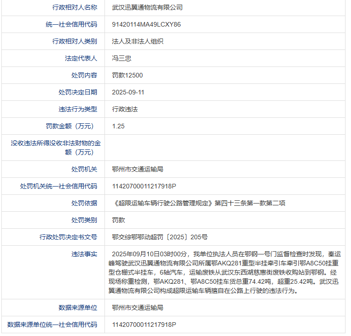Screen dimensions: 351x336
Task: Select legal representative name 冯三忠
Action: click(x=121, y=58)
